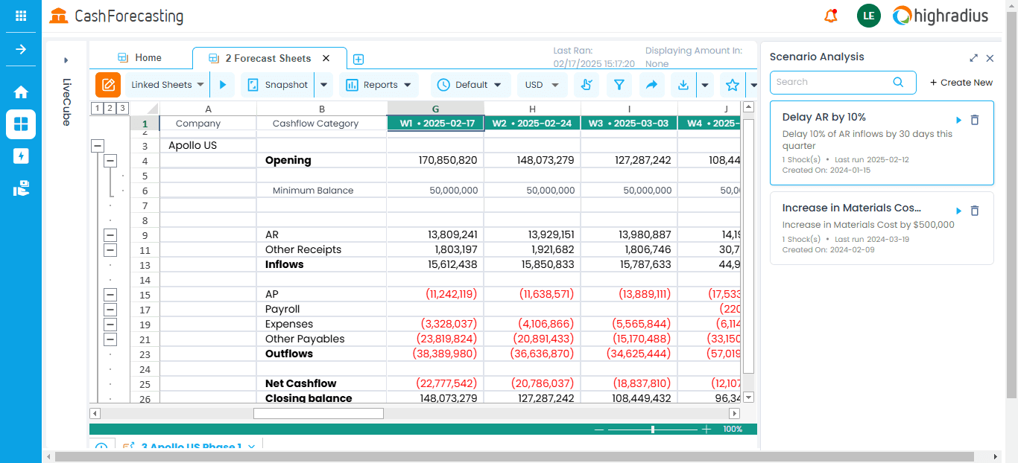This screenshot has height=463, width=1018.
Task: Run the Increase in Materials Cost scenario
Action: tap(959, 211)
